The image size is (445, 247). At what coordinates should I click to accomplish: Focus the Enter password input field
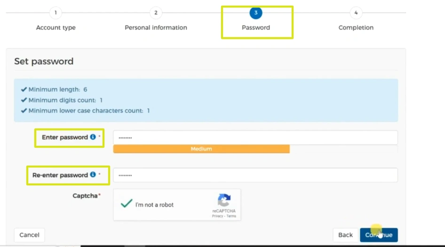(255, 137)
